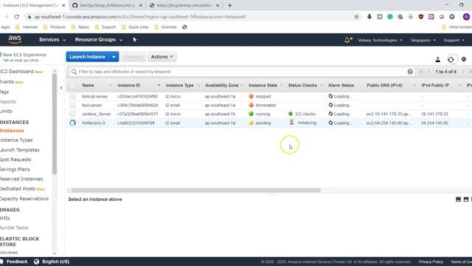Open Savings Plans in sidebar
Screen dimensions: 472x266
15,169
